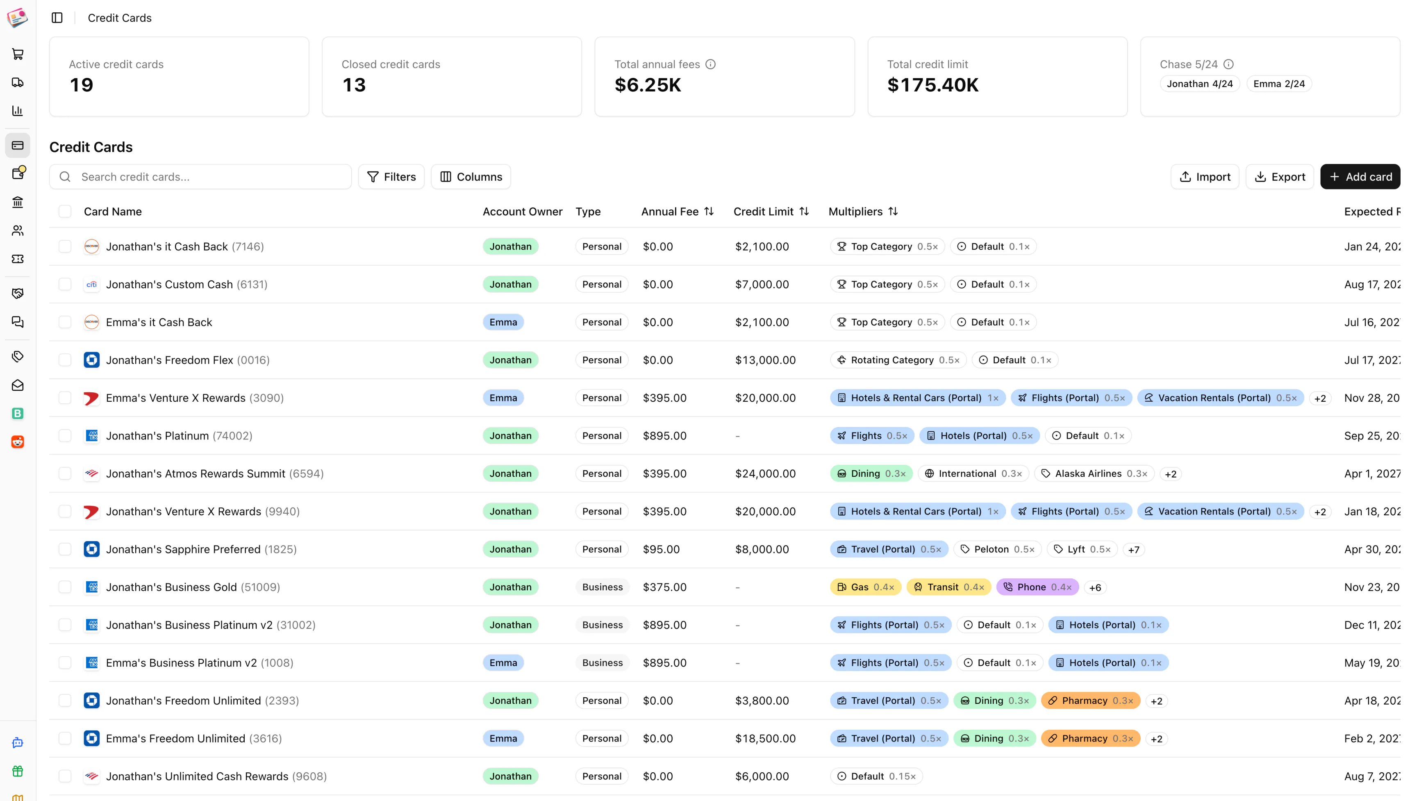Image resolution: width=1410 pixels, height=801 pixels.
Task: Open the mail envelope sidebar icon
Action: point(18,385)
